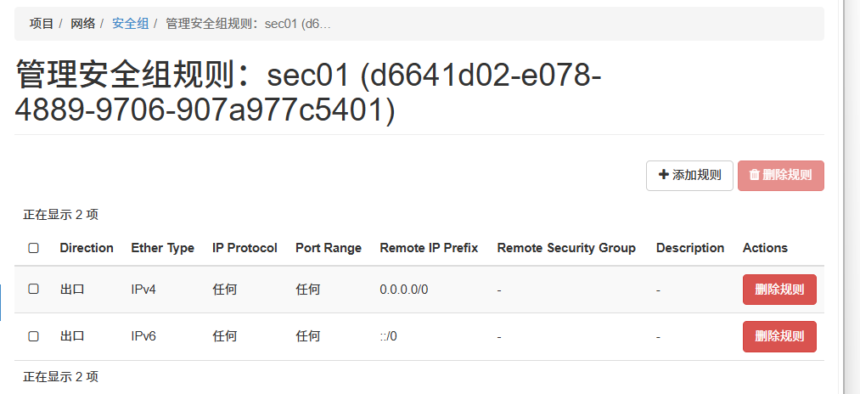Click the 添加规则 add rule button
This screenshot has height=394, width=860.
[689, 176]
